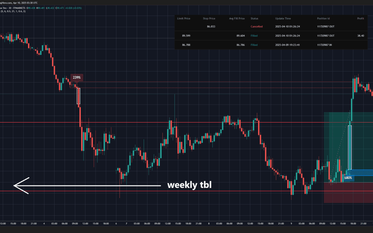Click the daily change +0.028 (+0.03%)
The height and width of the screenshot is (233, 373).
pyautogui.click(x=74, y=8)
